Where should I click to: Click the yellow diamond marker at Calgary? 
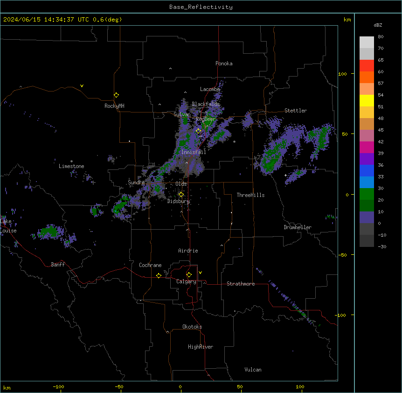(x=189, y=275)
